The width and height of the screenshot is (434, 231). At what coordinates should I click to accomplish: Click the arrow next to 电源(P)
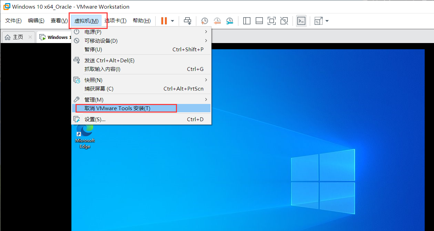tap(206, 32)
